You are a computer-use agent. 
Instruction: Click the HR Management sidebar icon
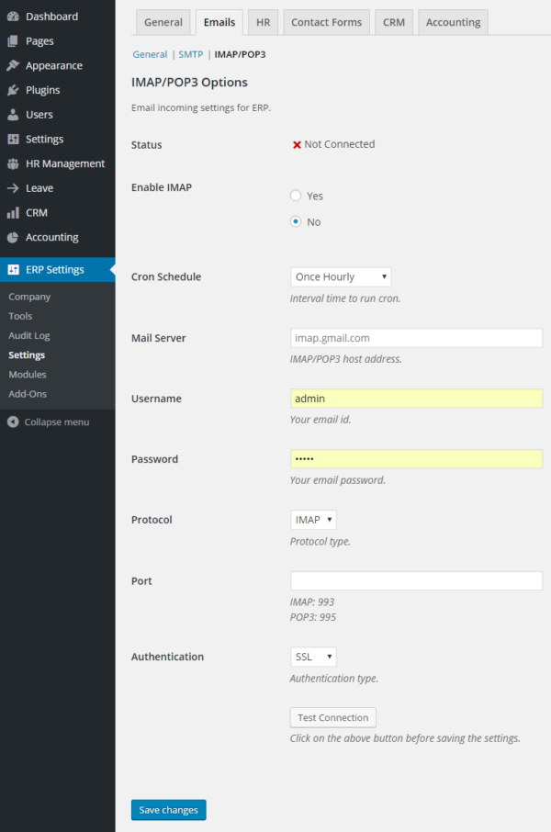tap(13, 163)
